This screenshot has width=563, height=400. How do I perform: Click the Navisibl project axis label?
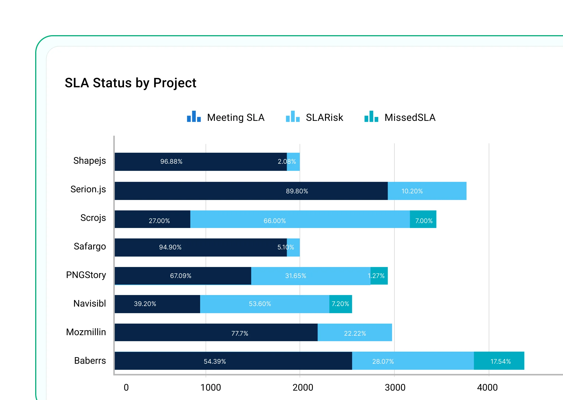(x=90, y=304)
